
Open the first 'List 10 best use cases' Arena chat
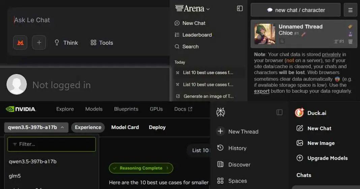[x=208, y=73]
